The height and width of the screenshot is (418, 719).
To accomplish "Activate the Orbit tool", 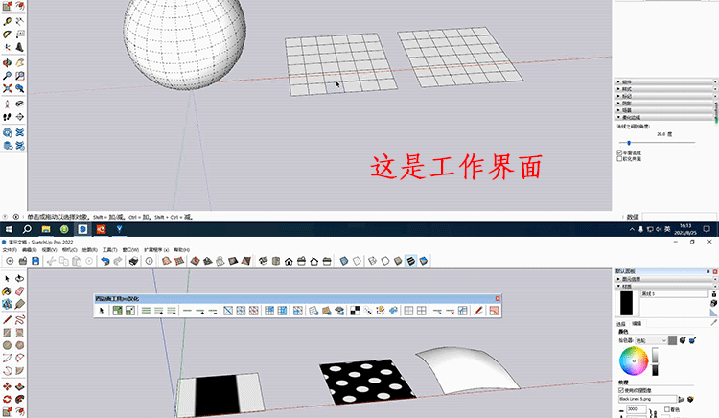I will point(7,62).
